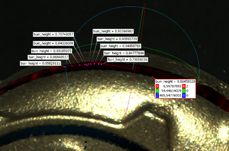Select the burr_height = 0.93185955 label
The width and height of the screenshot is (229, 151).
[x=51, y=51]
